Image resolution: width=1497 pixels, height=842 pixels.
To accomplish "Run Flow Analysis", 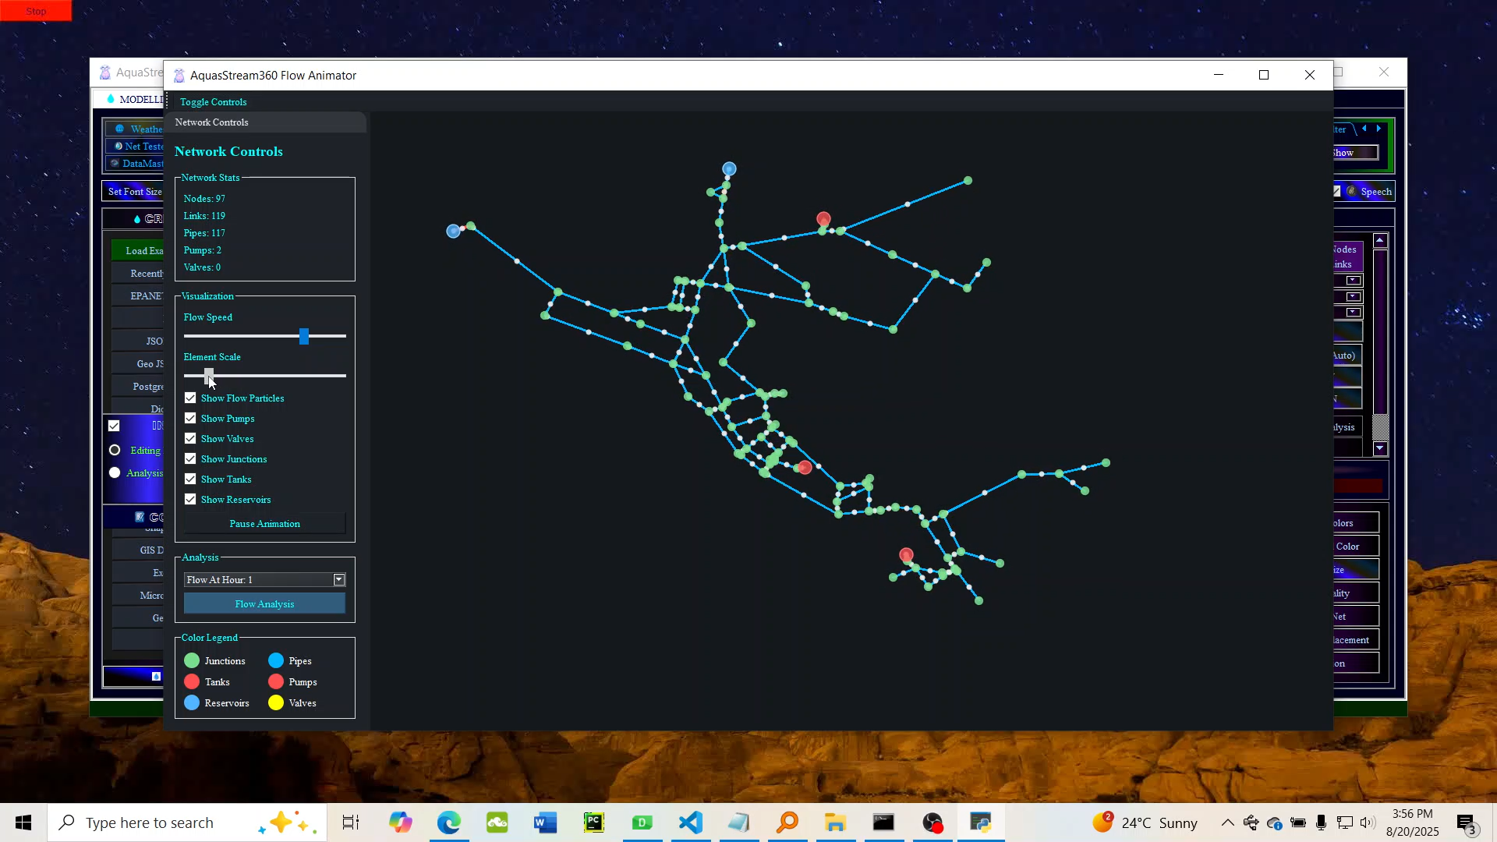I will (x=264, y=603).
